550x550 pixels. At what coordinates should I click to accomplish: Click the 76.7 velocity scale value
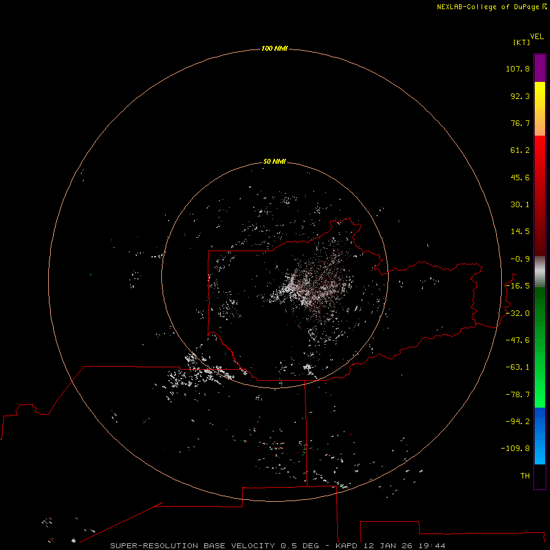[x=520, y=123]
